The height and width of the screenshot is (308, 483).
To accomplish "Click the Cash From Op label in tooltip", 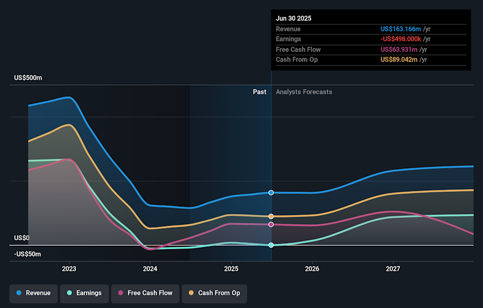I will tap(297, 60).
